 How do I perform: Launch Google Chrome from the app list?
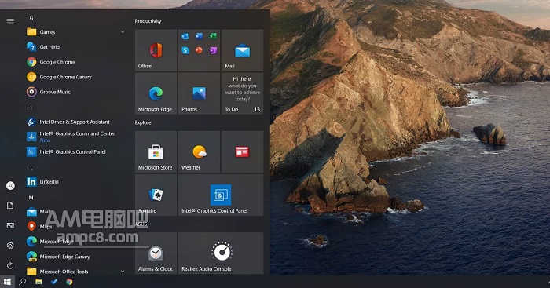(75, 62)
